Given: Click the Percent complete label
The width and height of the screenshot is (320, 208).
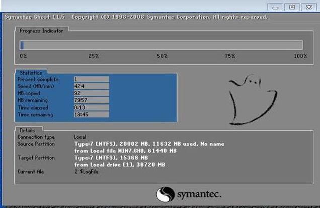Looking at the screenshot, I should (38, 79).
